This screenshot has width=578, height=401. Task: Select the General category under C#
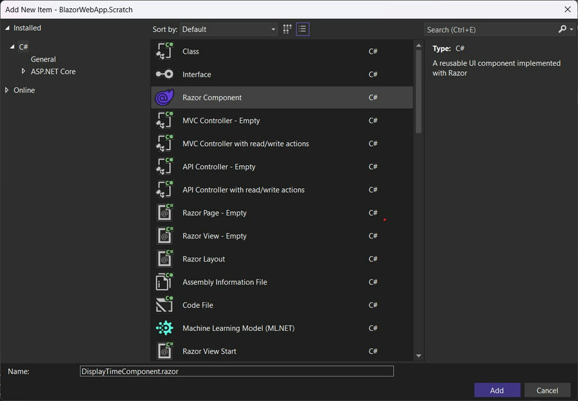coord(43,59)
